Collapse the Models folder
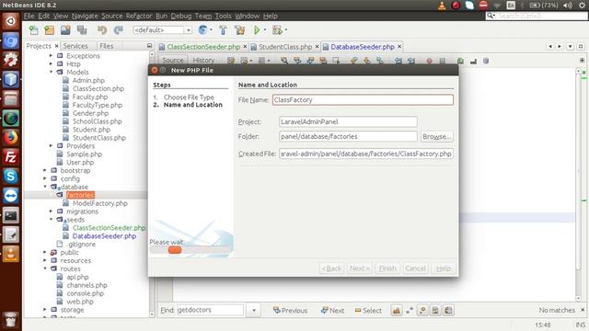The height and width of the screenshot is (331, 589). coord(51,72)
